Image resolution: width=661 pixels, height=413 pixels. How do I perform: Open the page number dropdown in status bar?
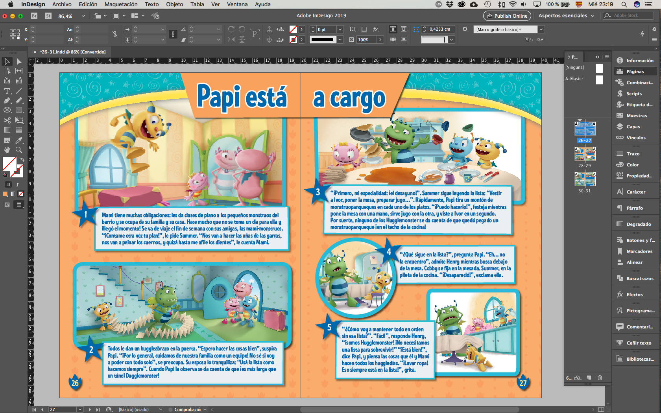pyautogui.click(x=80, y=409)
